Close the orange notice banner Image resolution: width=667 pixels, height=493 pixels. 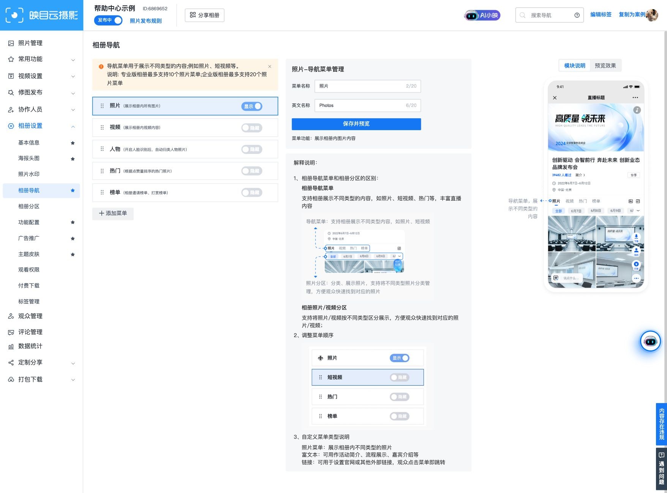coord(270,66)
